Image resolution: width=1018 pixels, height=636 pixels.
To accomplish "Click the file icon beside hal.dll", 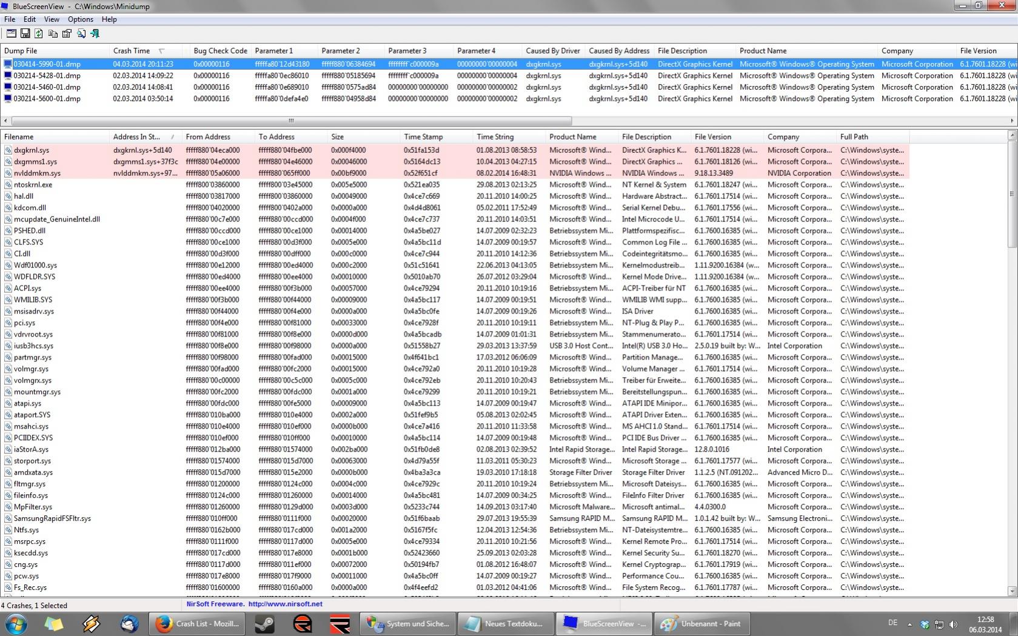I will (8, 196).
